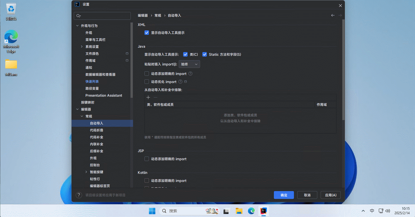Viewport: 415px width, 217px height.
Task: Select 代码折叠 in the settings tree
Action: 97,130
